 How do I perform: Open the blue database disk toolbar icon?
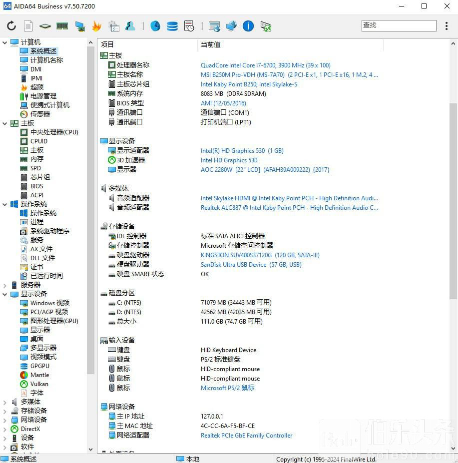172,26
